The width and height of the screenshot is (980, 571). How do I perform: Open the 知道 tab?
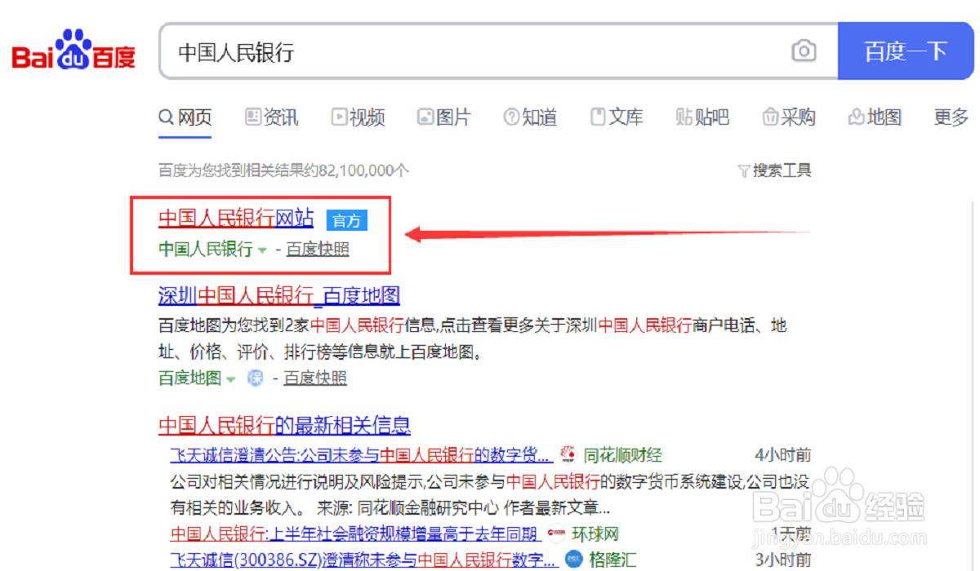click(530, 117)
